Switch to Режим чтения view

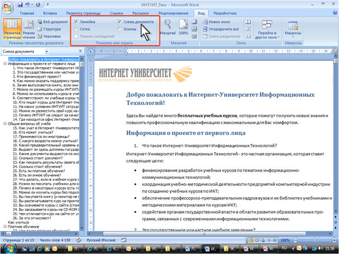[28, 29]
